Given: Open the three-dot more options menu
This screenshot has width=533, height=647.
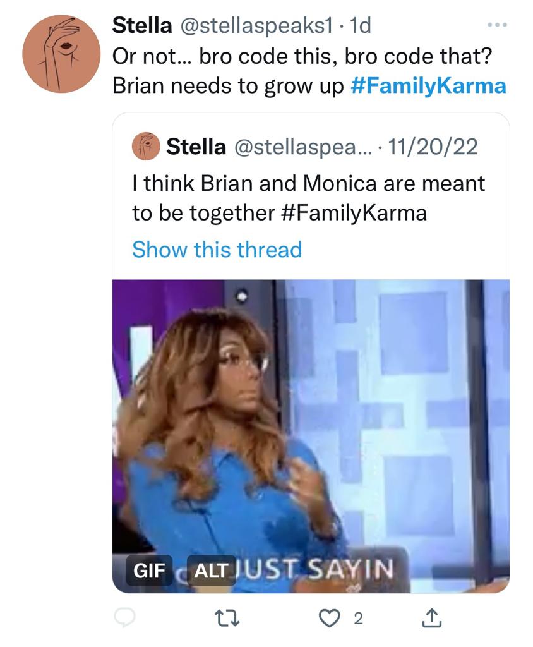Looking at the screenshot, I should pos(497,25).
